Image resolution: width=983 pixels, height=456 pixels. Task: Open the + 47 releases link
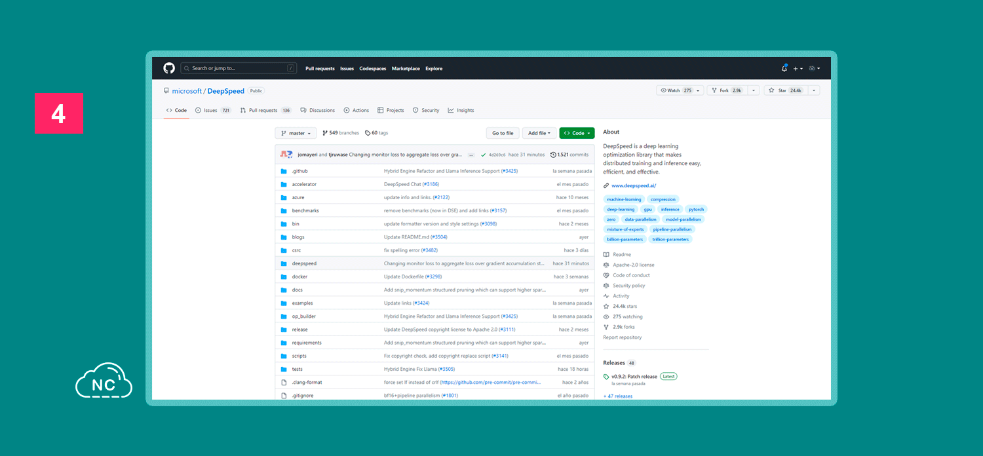[618, 396]
